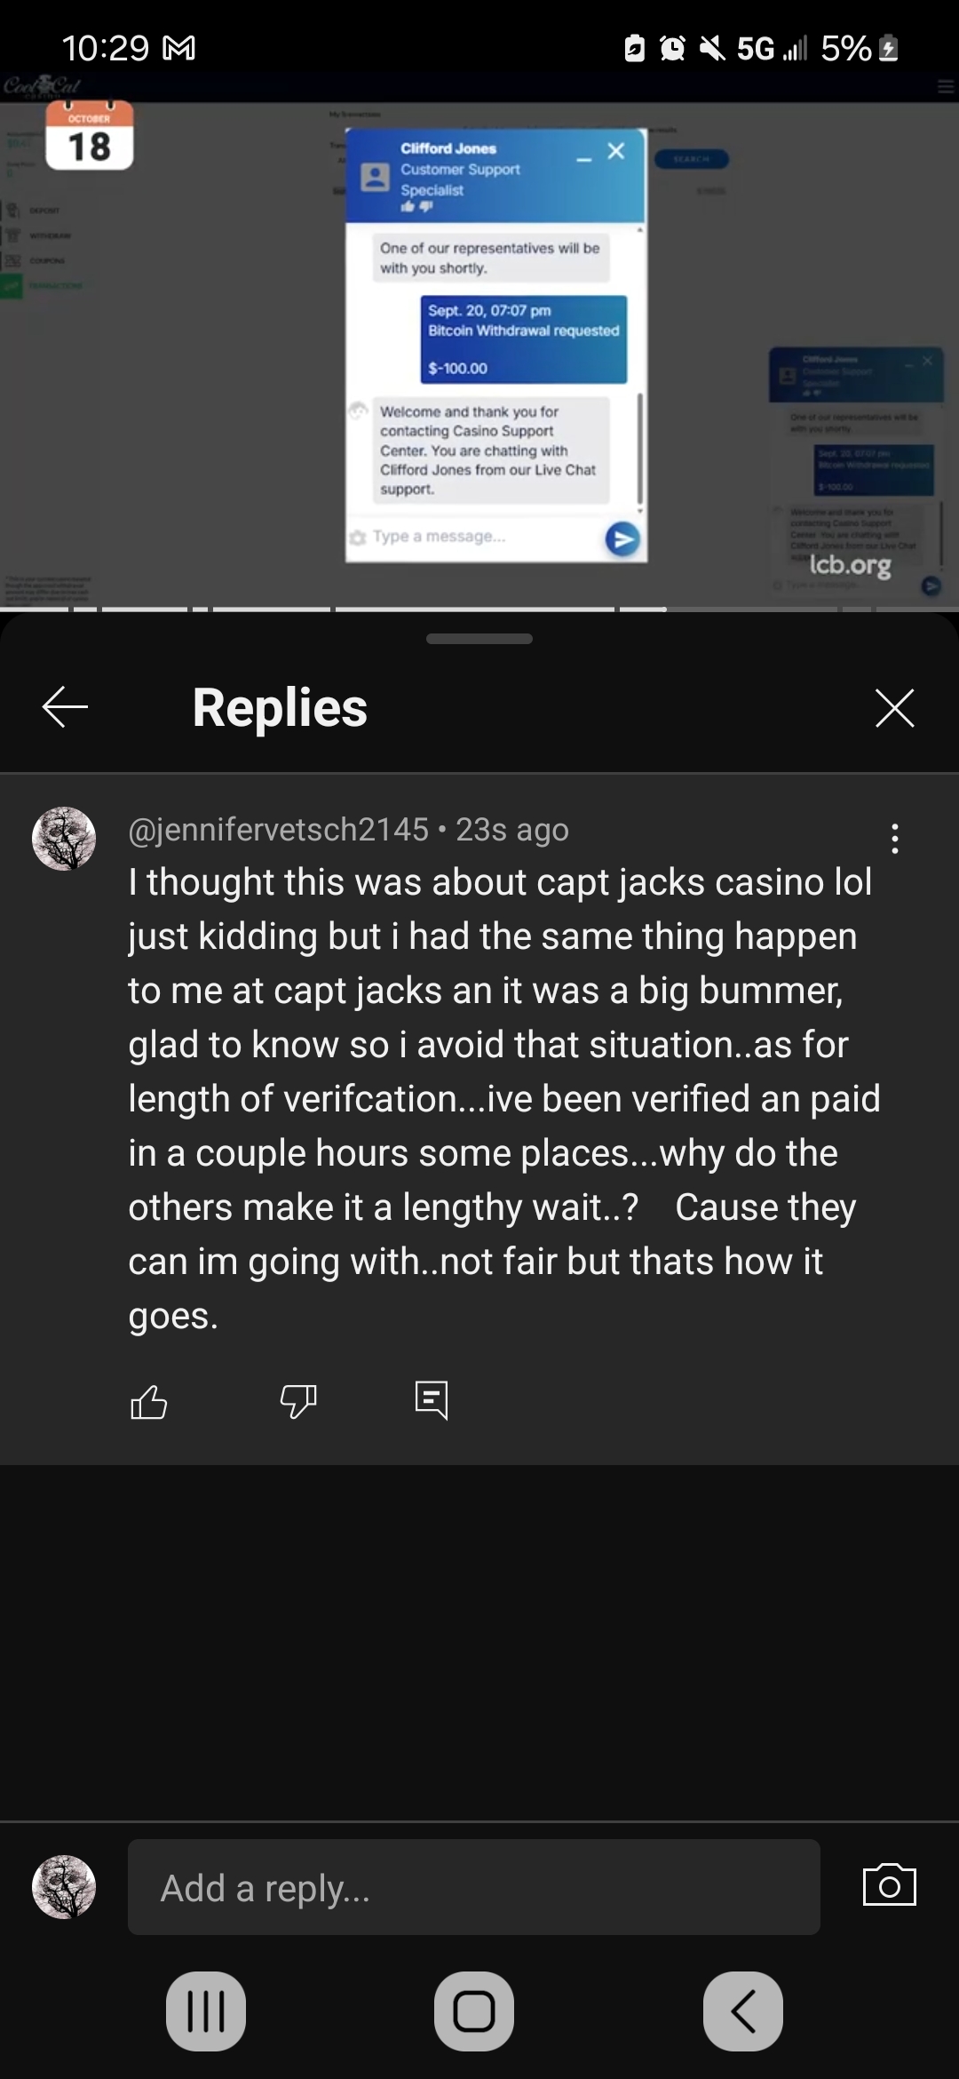Seek the video progress bar

479,609
